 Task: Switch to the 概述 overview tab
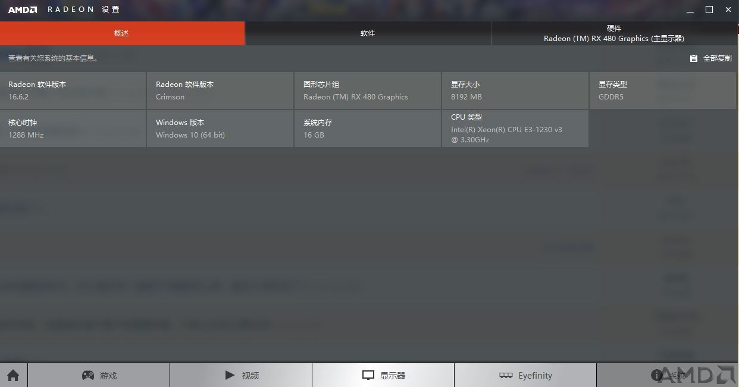(122, 33)
